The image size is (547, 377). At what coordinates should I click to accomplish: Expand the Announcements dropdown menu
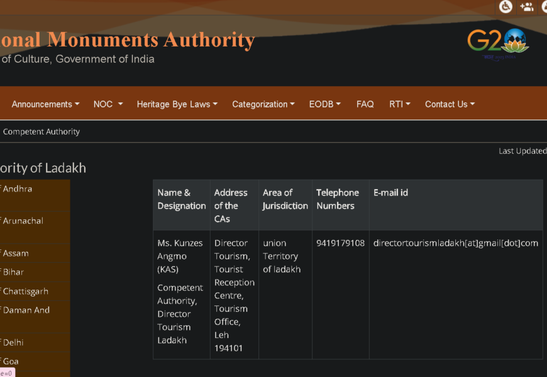point(45,104)
